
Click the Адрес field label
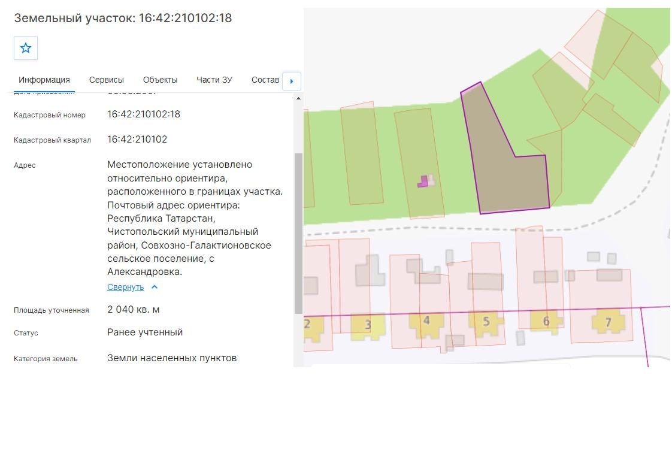(25, 165)
